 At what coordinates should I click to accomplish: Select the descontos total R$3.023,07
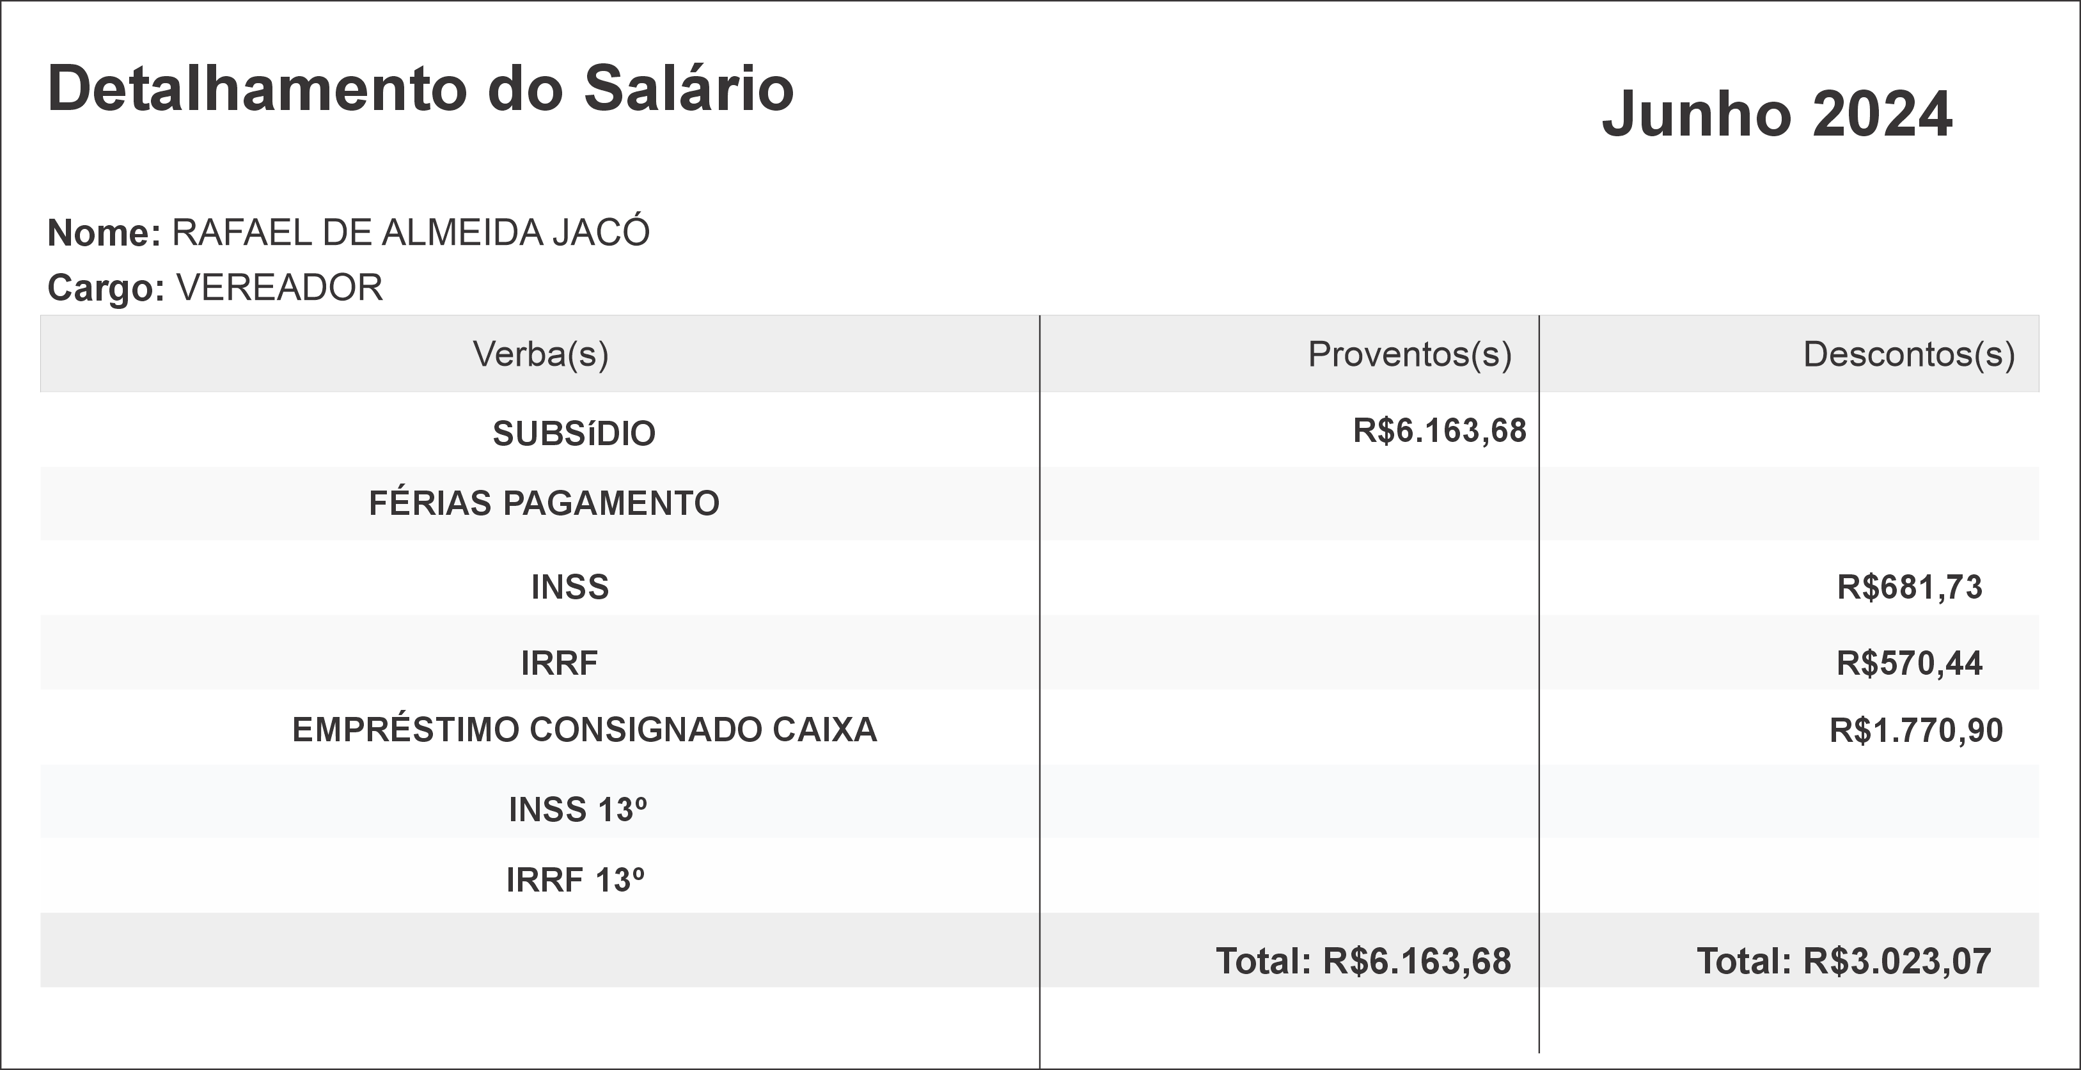[1844, 961]
